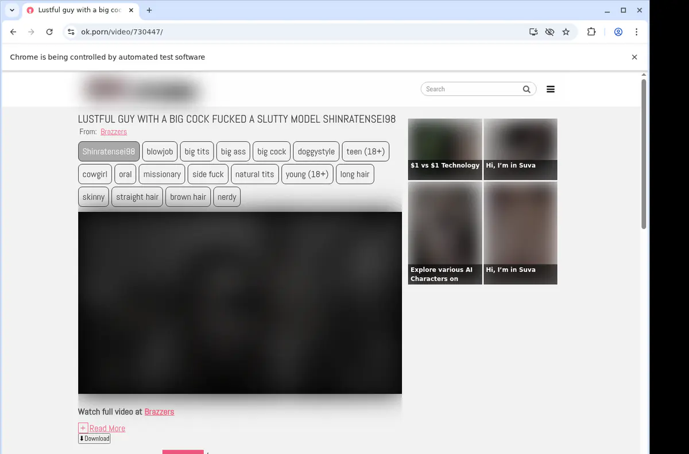Viewport: 689px width, 454px height.
Task: Reload the current page
Action: pyautogui.click(x=49, y=32)
